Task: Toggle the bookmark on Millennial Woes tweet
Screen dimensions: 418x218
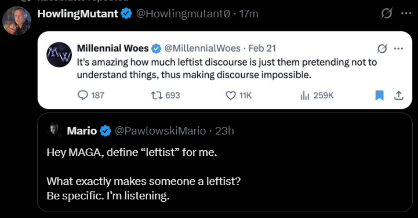Action: coord(379,96)
